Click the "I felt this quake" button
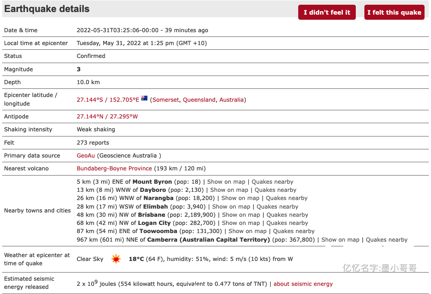This screenshot has width=431, height=294. (x=394, y=12)
